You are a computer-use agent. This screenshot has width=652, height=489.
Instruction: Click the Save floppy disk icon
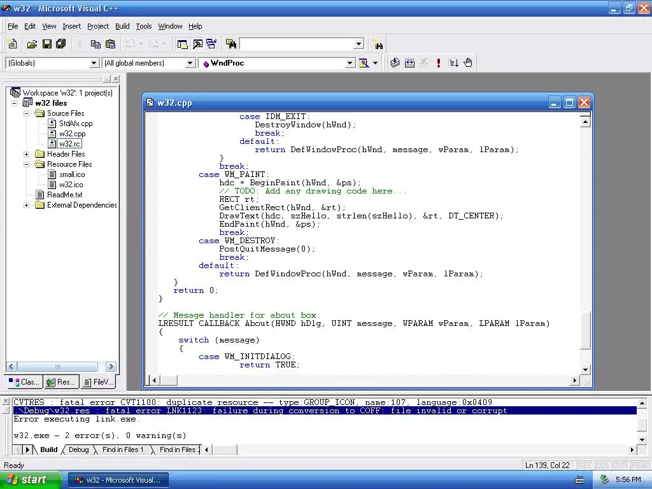point(46,44)
